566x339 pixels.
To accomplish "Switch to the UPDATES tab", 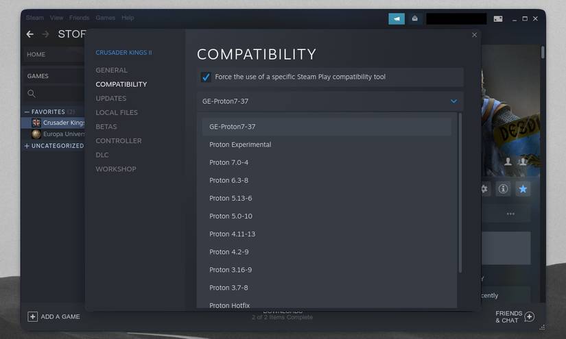I will pyautogui.click(x=111, y=99).
